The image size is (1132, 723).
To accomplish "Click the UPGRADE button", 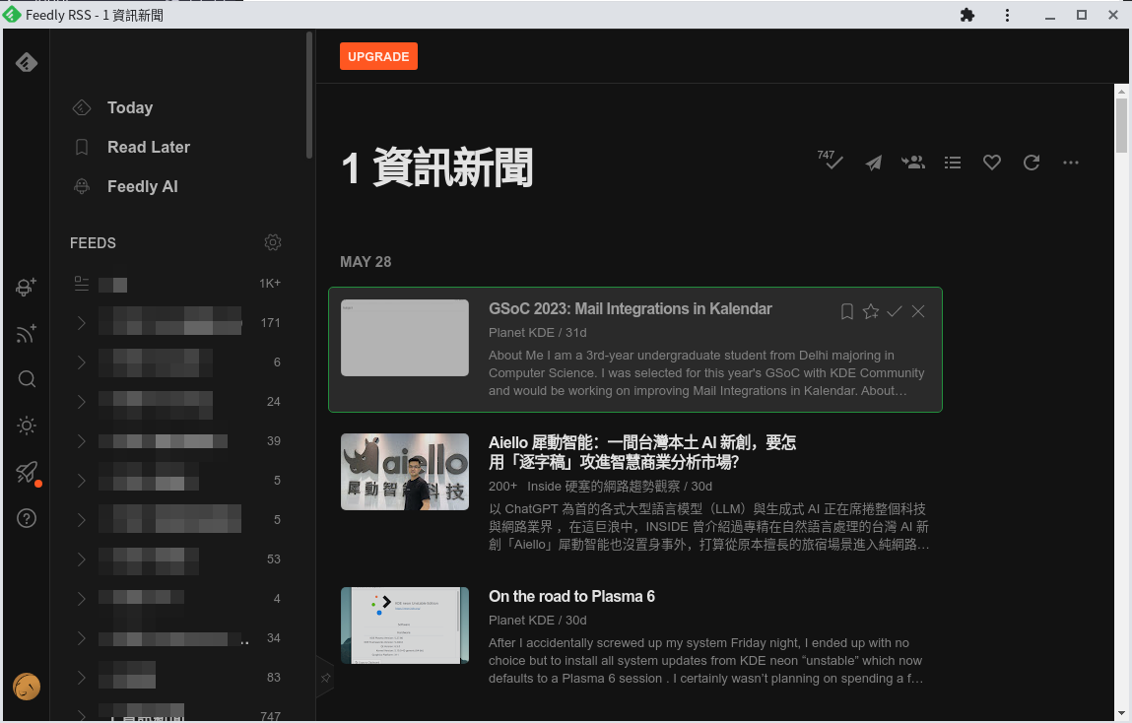I will click(x=378, y=56).
